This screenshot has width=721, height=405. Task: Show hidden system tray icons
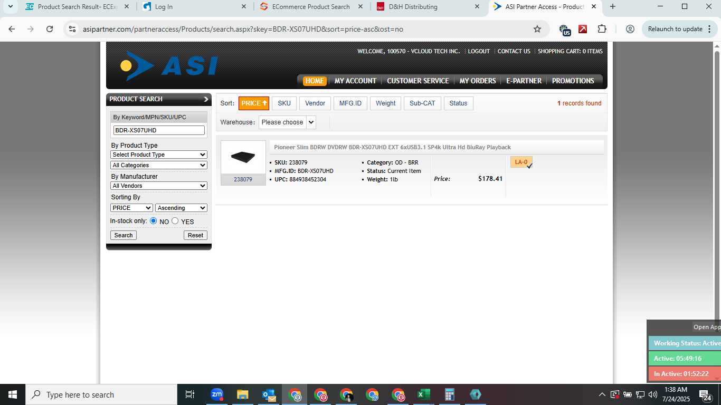pyautogui.click(x=602, y=394)
